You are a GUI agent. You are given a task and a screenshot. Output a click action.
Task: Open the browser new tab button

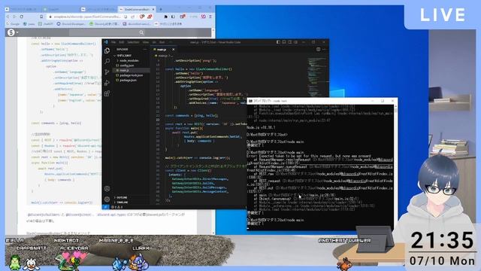tap(160, 9)
